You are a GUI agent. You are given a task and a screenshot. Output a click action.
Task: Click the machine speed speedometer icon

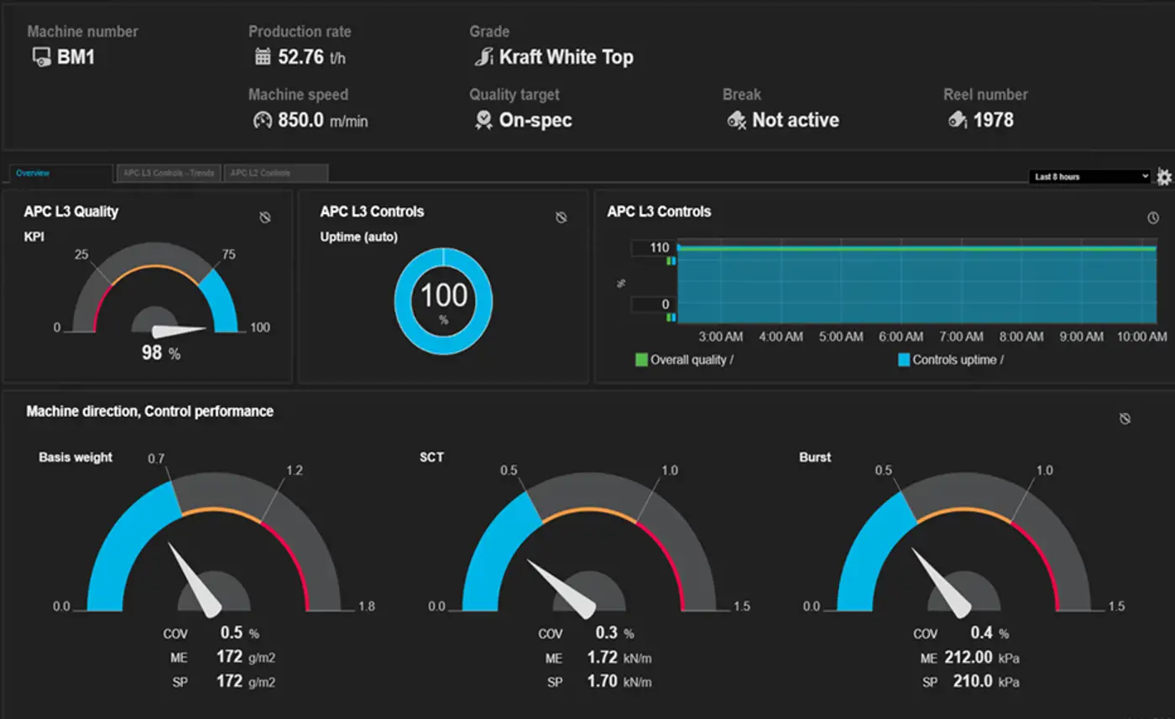coord(263,120)
